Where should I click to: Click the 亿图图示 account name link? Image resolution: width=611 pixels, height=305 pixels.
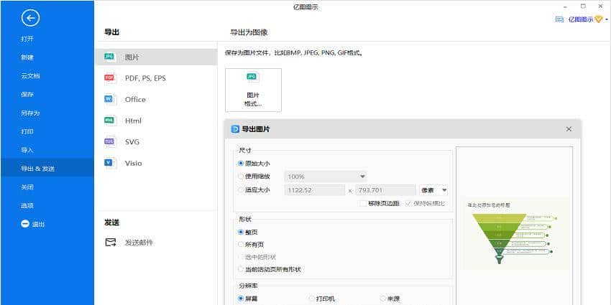tap(580, 19)
